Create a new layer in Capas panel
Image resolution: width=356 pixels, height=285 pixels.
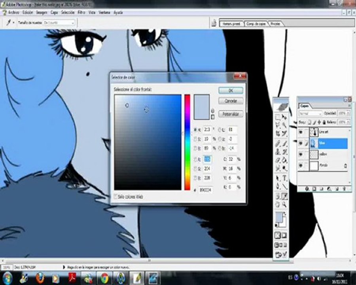click(x=337, y=189)
